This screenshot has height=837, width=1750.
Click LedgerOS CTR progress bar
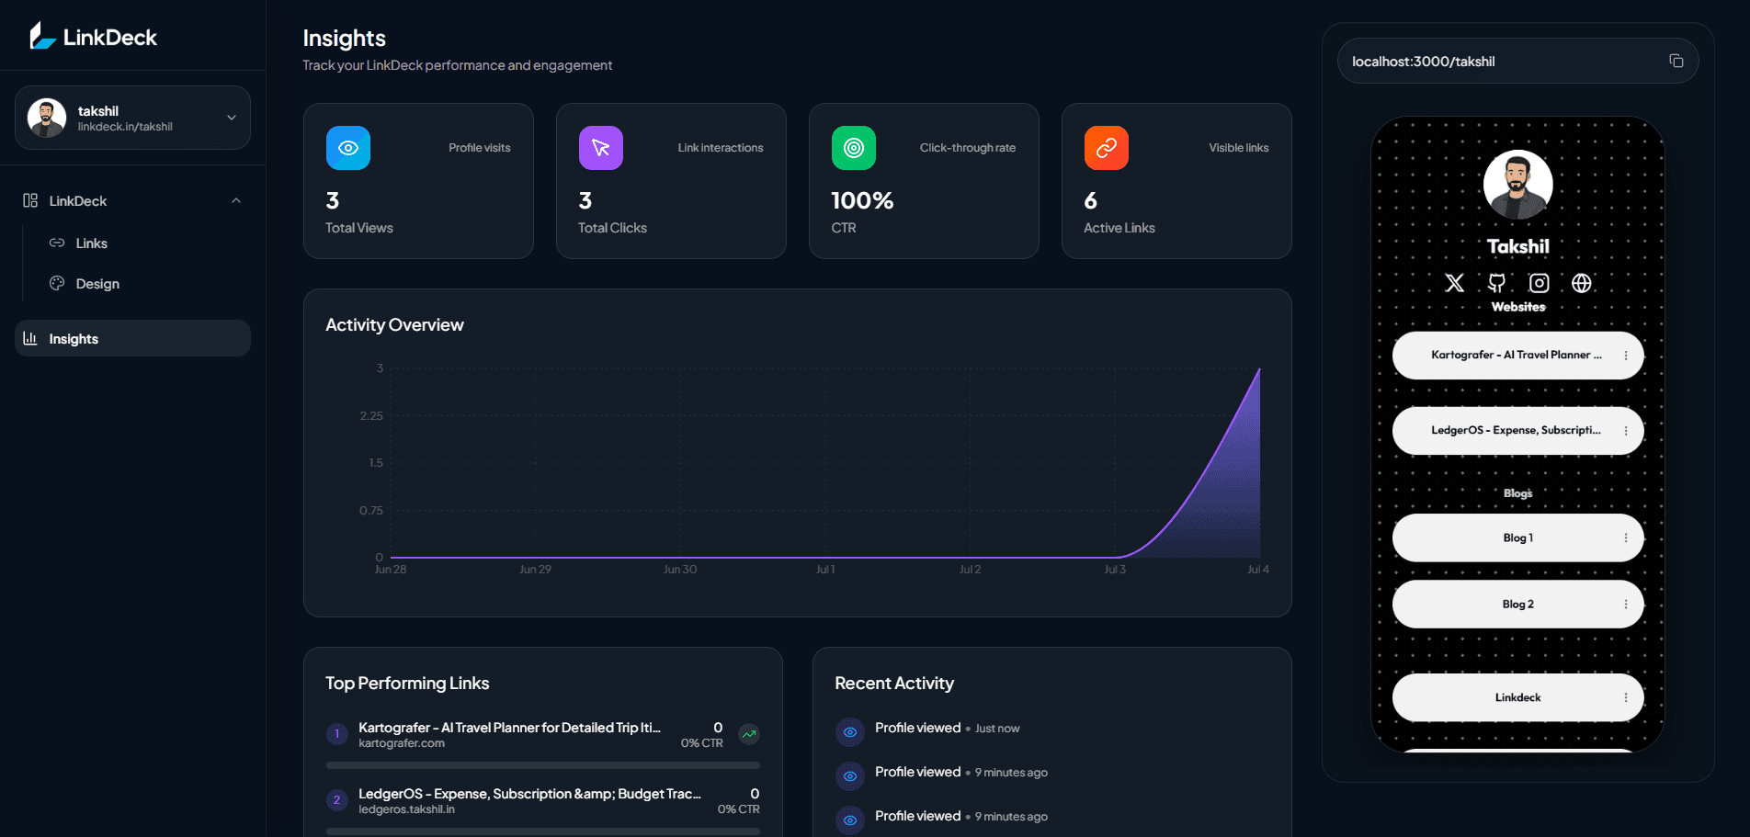[543, 831]
